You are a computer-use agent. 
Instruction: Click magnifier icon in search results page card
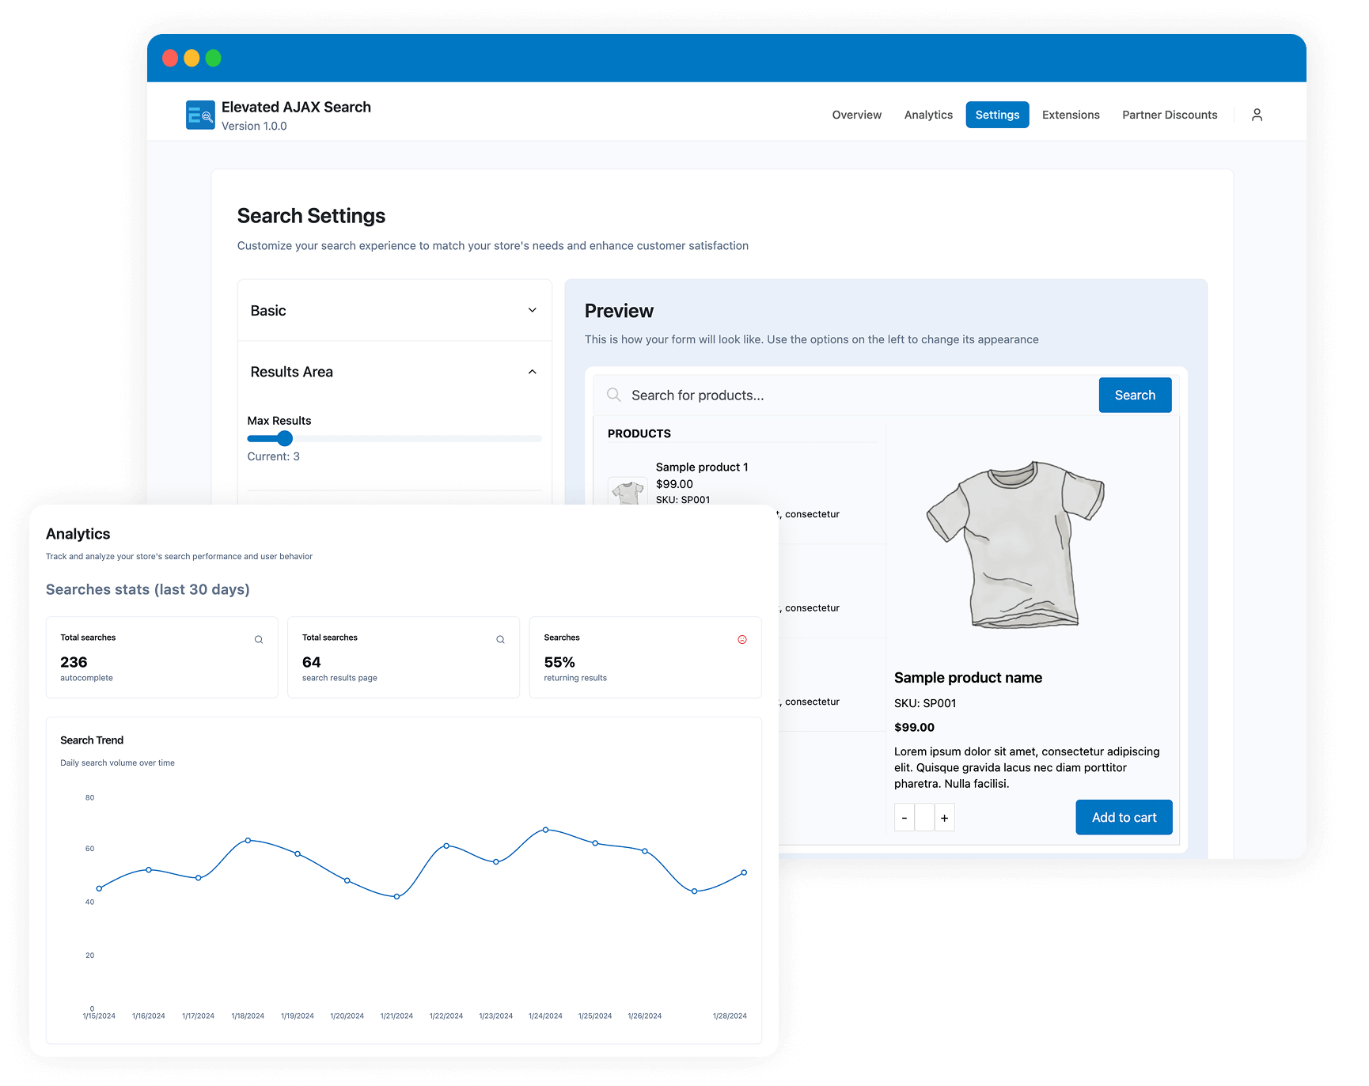[500, 640]
